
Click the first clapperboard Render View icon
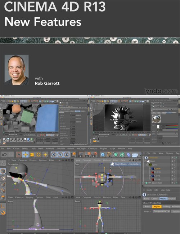click(81, 154)
